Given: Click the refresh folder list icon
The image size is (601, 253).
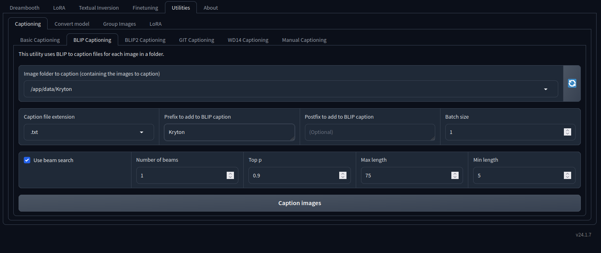Looking at the screenshot, I should click(572, 83).
